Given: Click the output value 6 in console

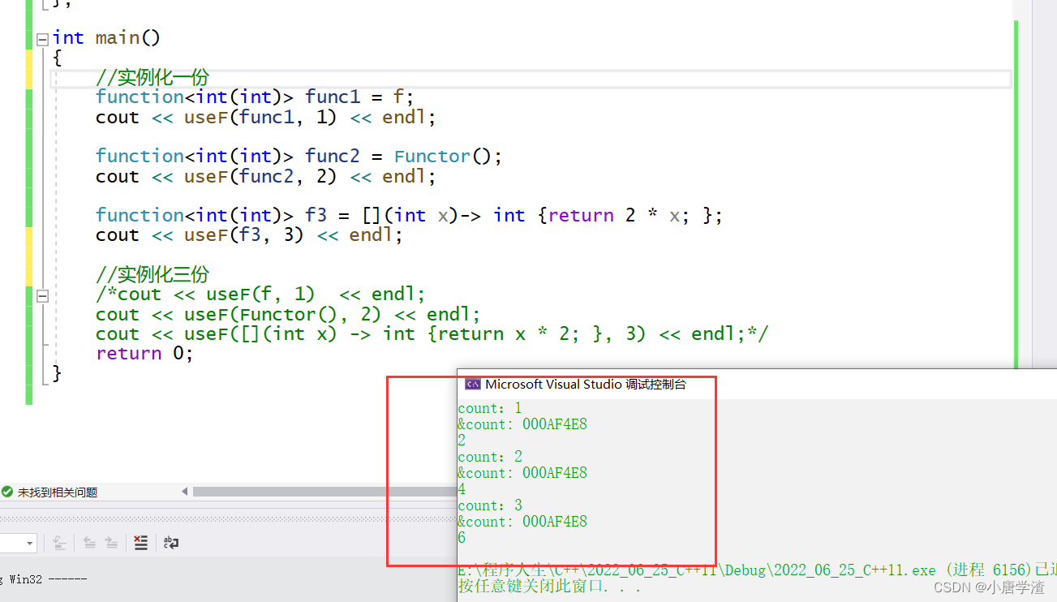Looking at the screenshot, I should [x=462, y=538].
